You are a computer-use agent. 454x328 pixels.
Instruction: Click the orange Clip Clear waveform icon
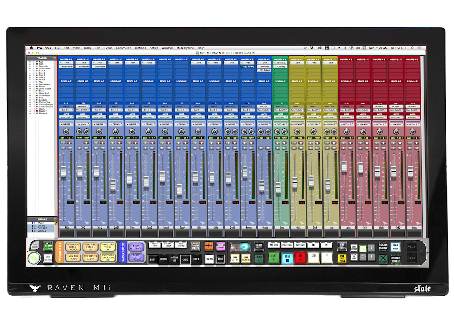(209, 246)
